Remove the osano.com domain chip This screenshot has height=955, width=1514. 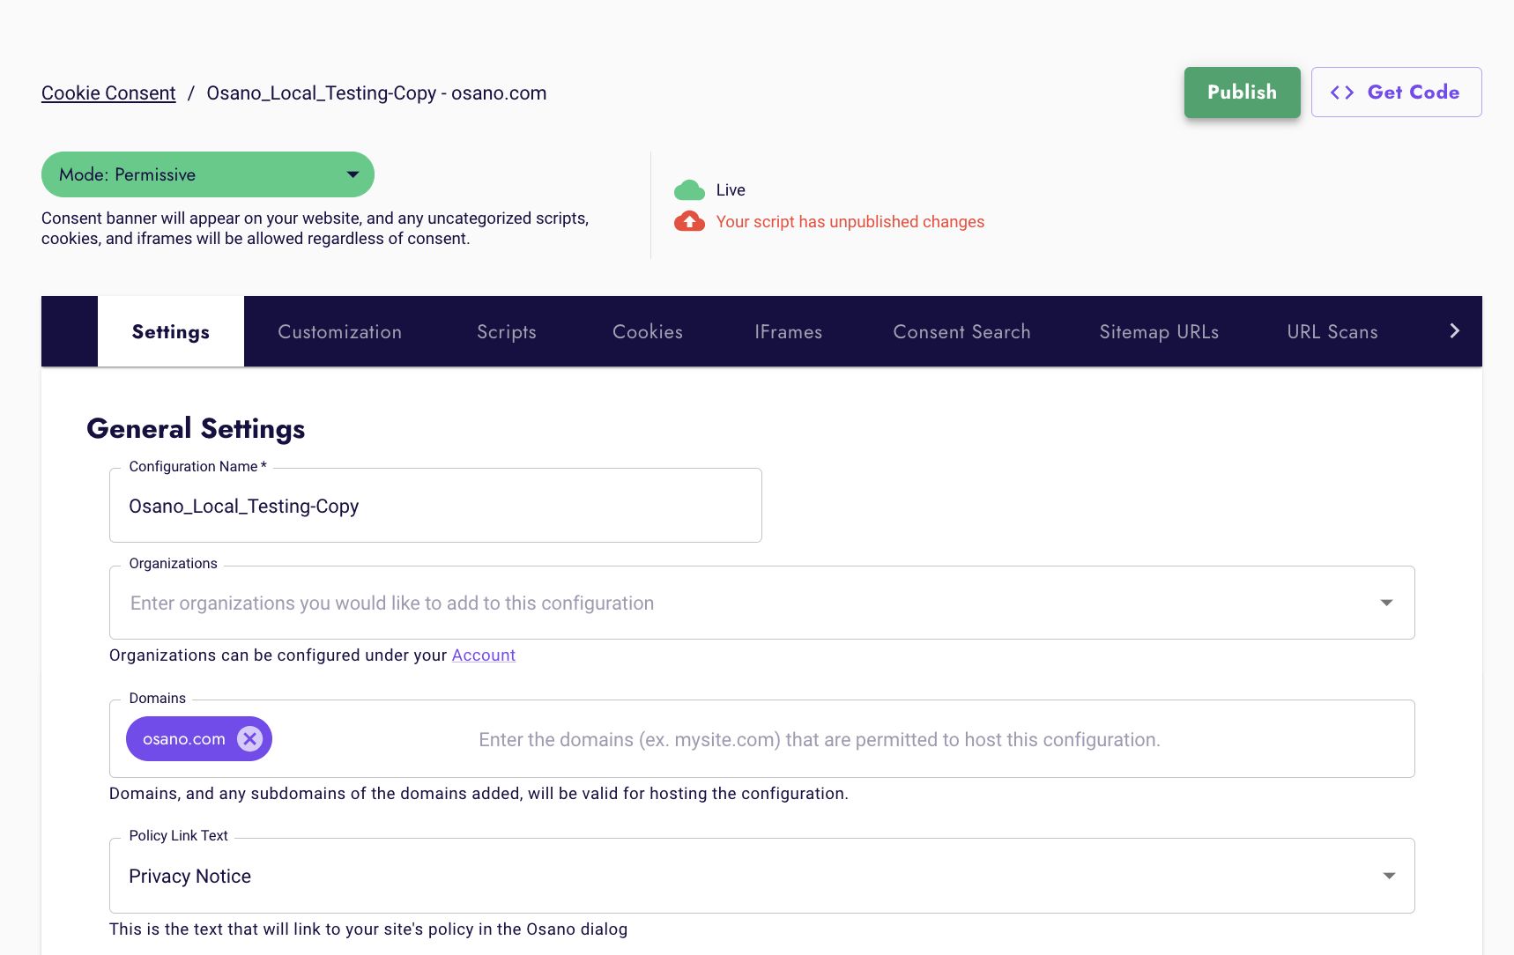tap(250, 738)
